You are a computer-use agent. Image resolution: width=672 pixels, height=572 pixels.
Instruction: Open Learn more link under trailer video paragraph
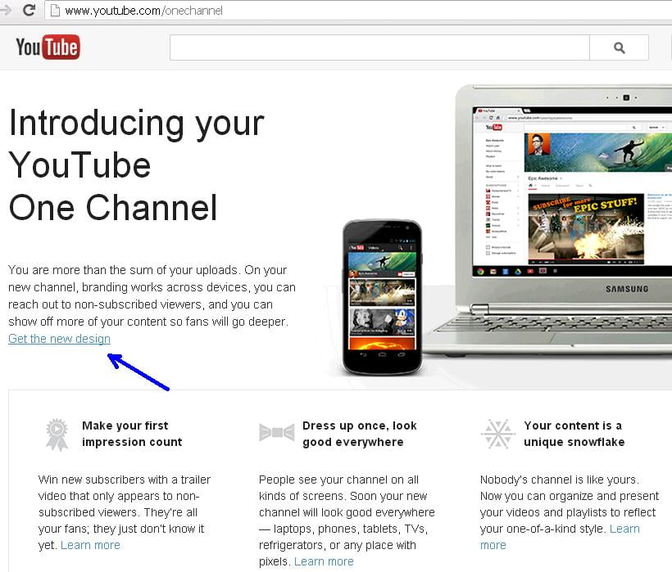90,545
